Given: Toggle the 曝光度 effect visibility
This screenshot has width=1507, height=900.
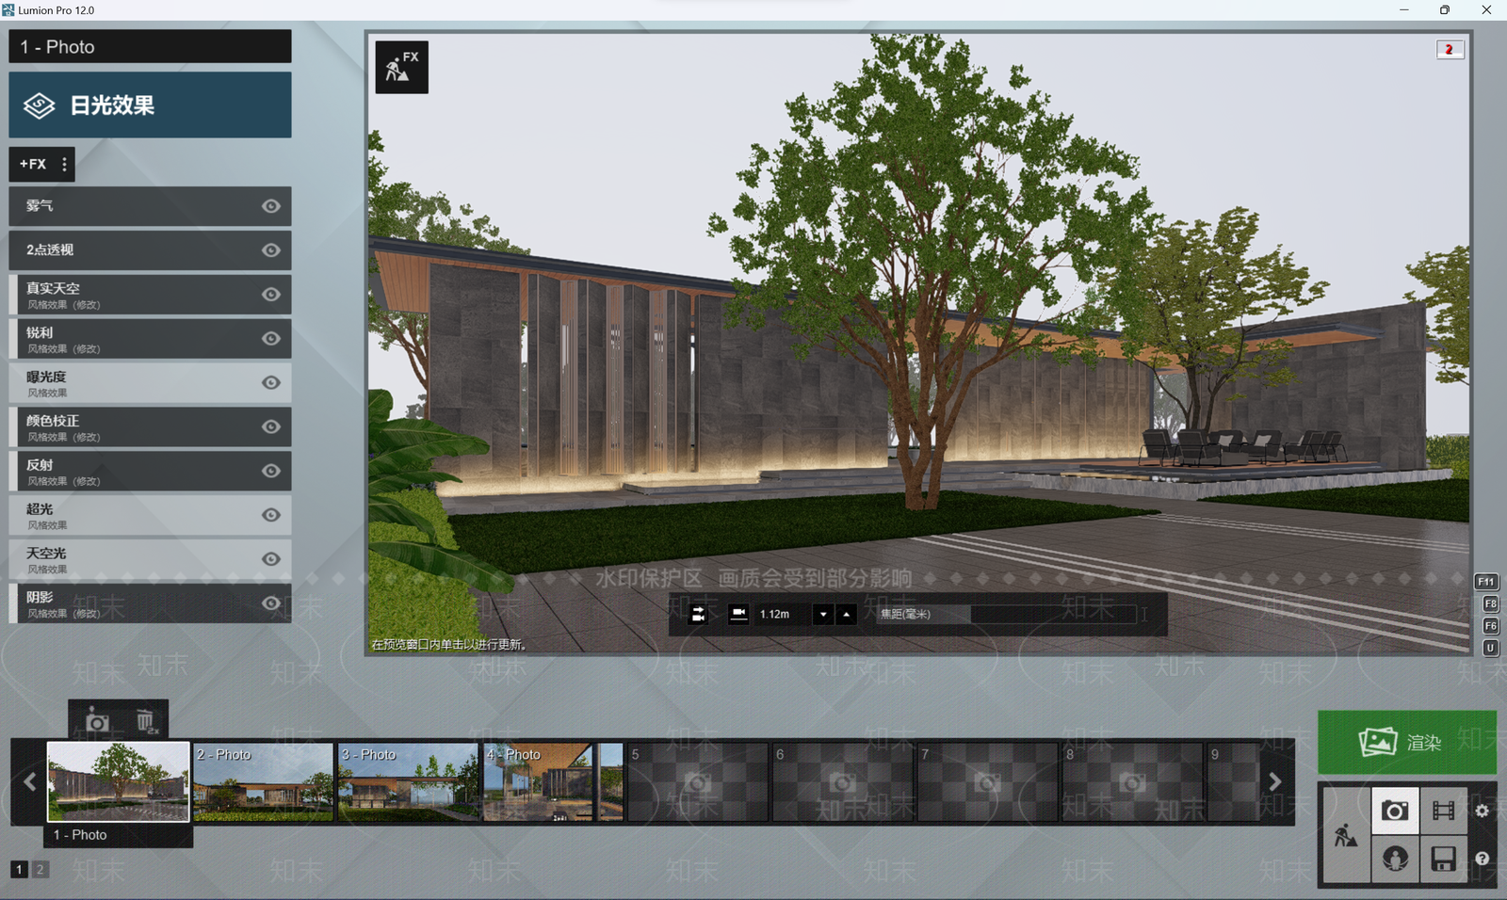Looking at the screenshot, I should coord(271,382).
